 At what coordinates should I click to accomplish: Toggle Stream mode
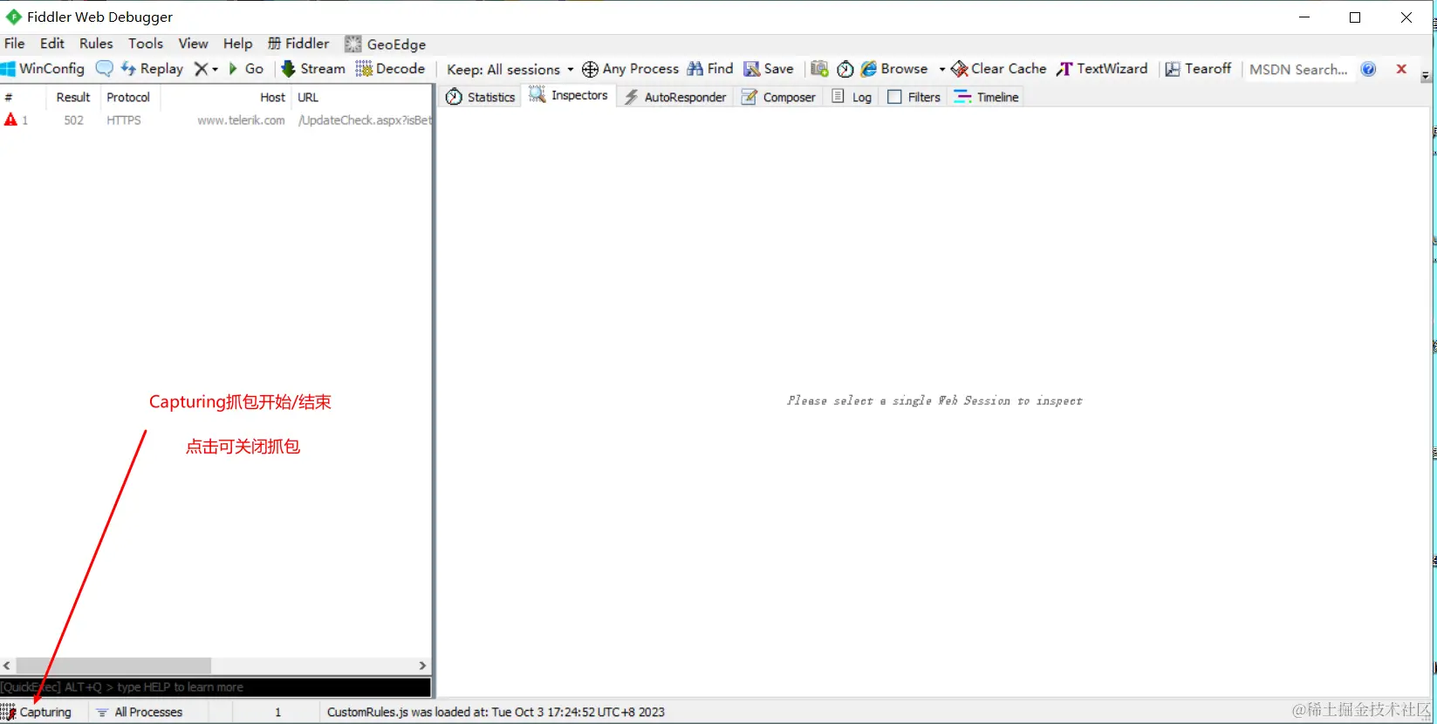313,68
